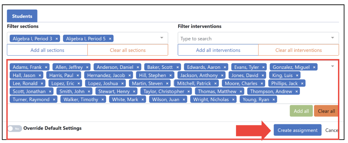Click the Create assignment button
The height and width of the screenshot is (143, 348).
point(297,130)
